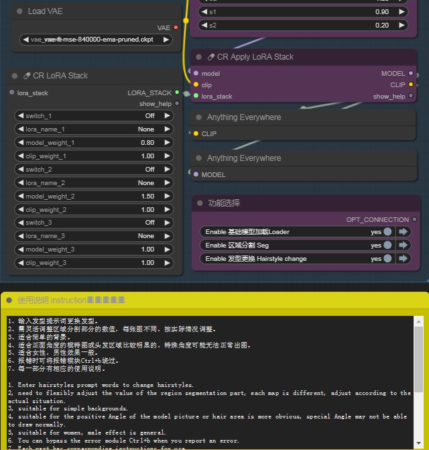Increase s1 value with right arrow
Screen dimensions: 429x450
pos(402,12)
